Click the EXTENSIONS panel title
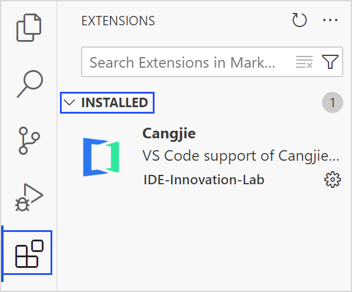 (118, 21)
